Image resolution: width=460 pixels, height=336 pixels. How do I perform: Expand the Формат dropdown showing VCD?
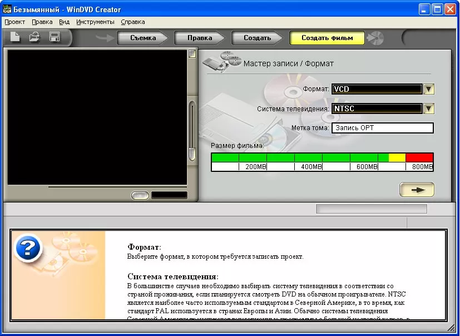tap(428, 89)
